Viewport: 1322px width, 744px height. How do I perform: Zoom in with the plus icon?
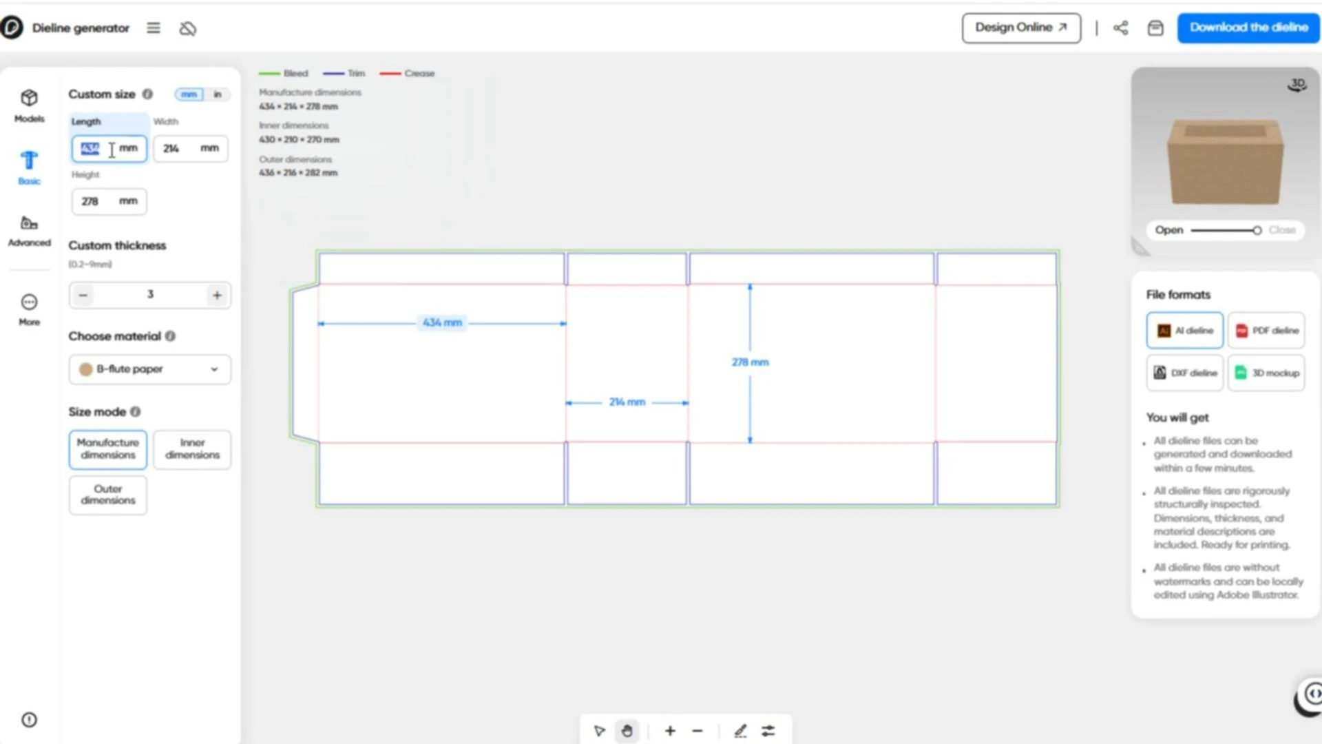[x=669, y=731]
